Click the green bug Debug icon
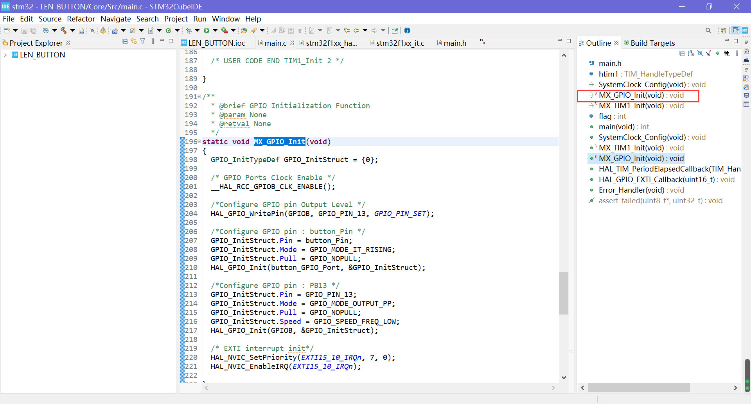 tap(189, 30)
